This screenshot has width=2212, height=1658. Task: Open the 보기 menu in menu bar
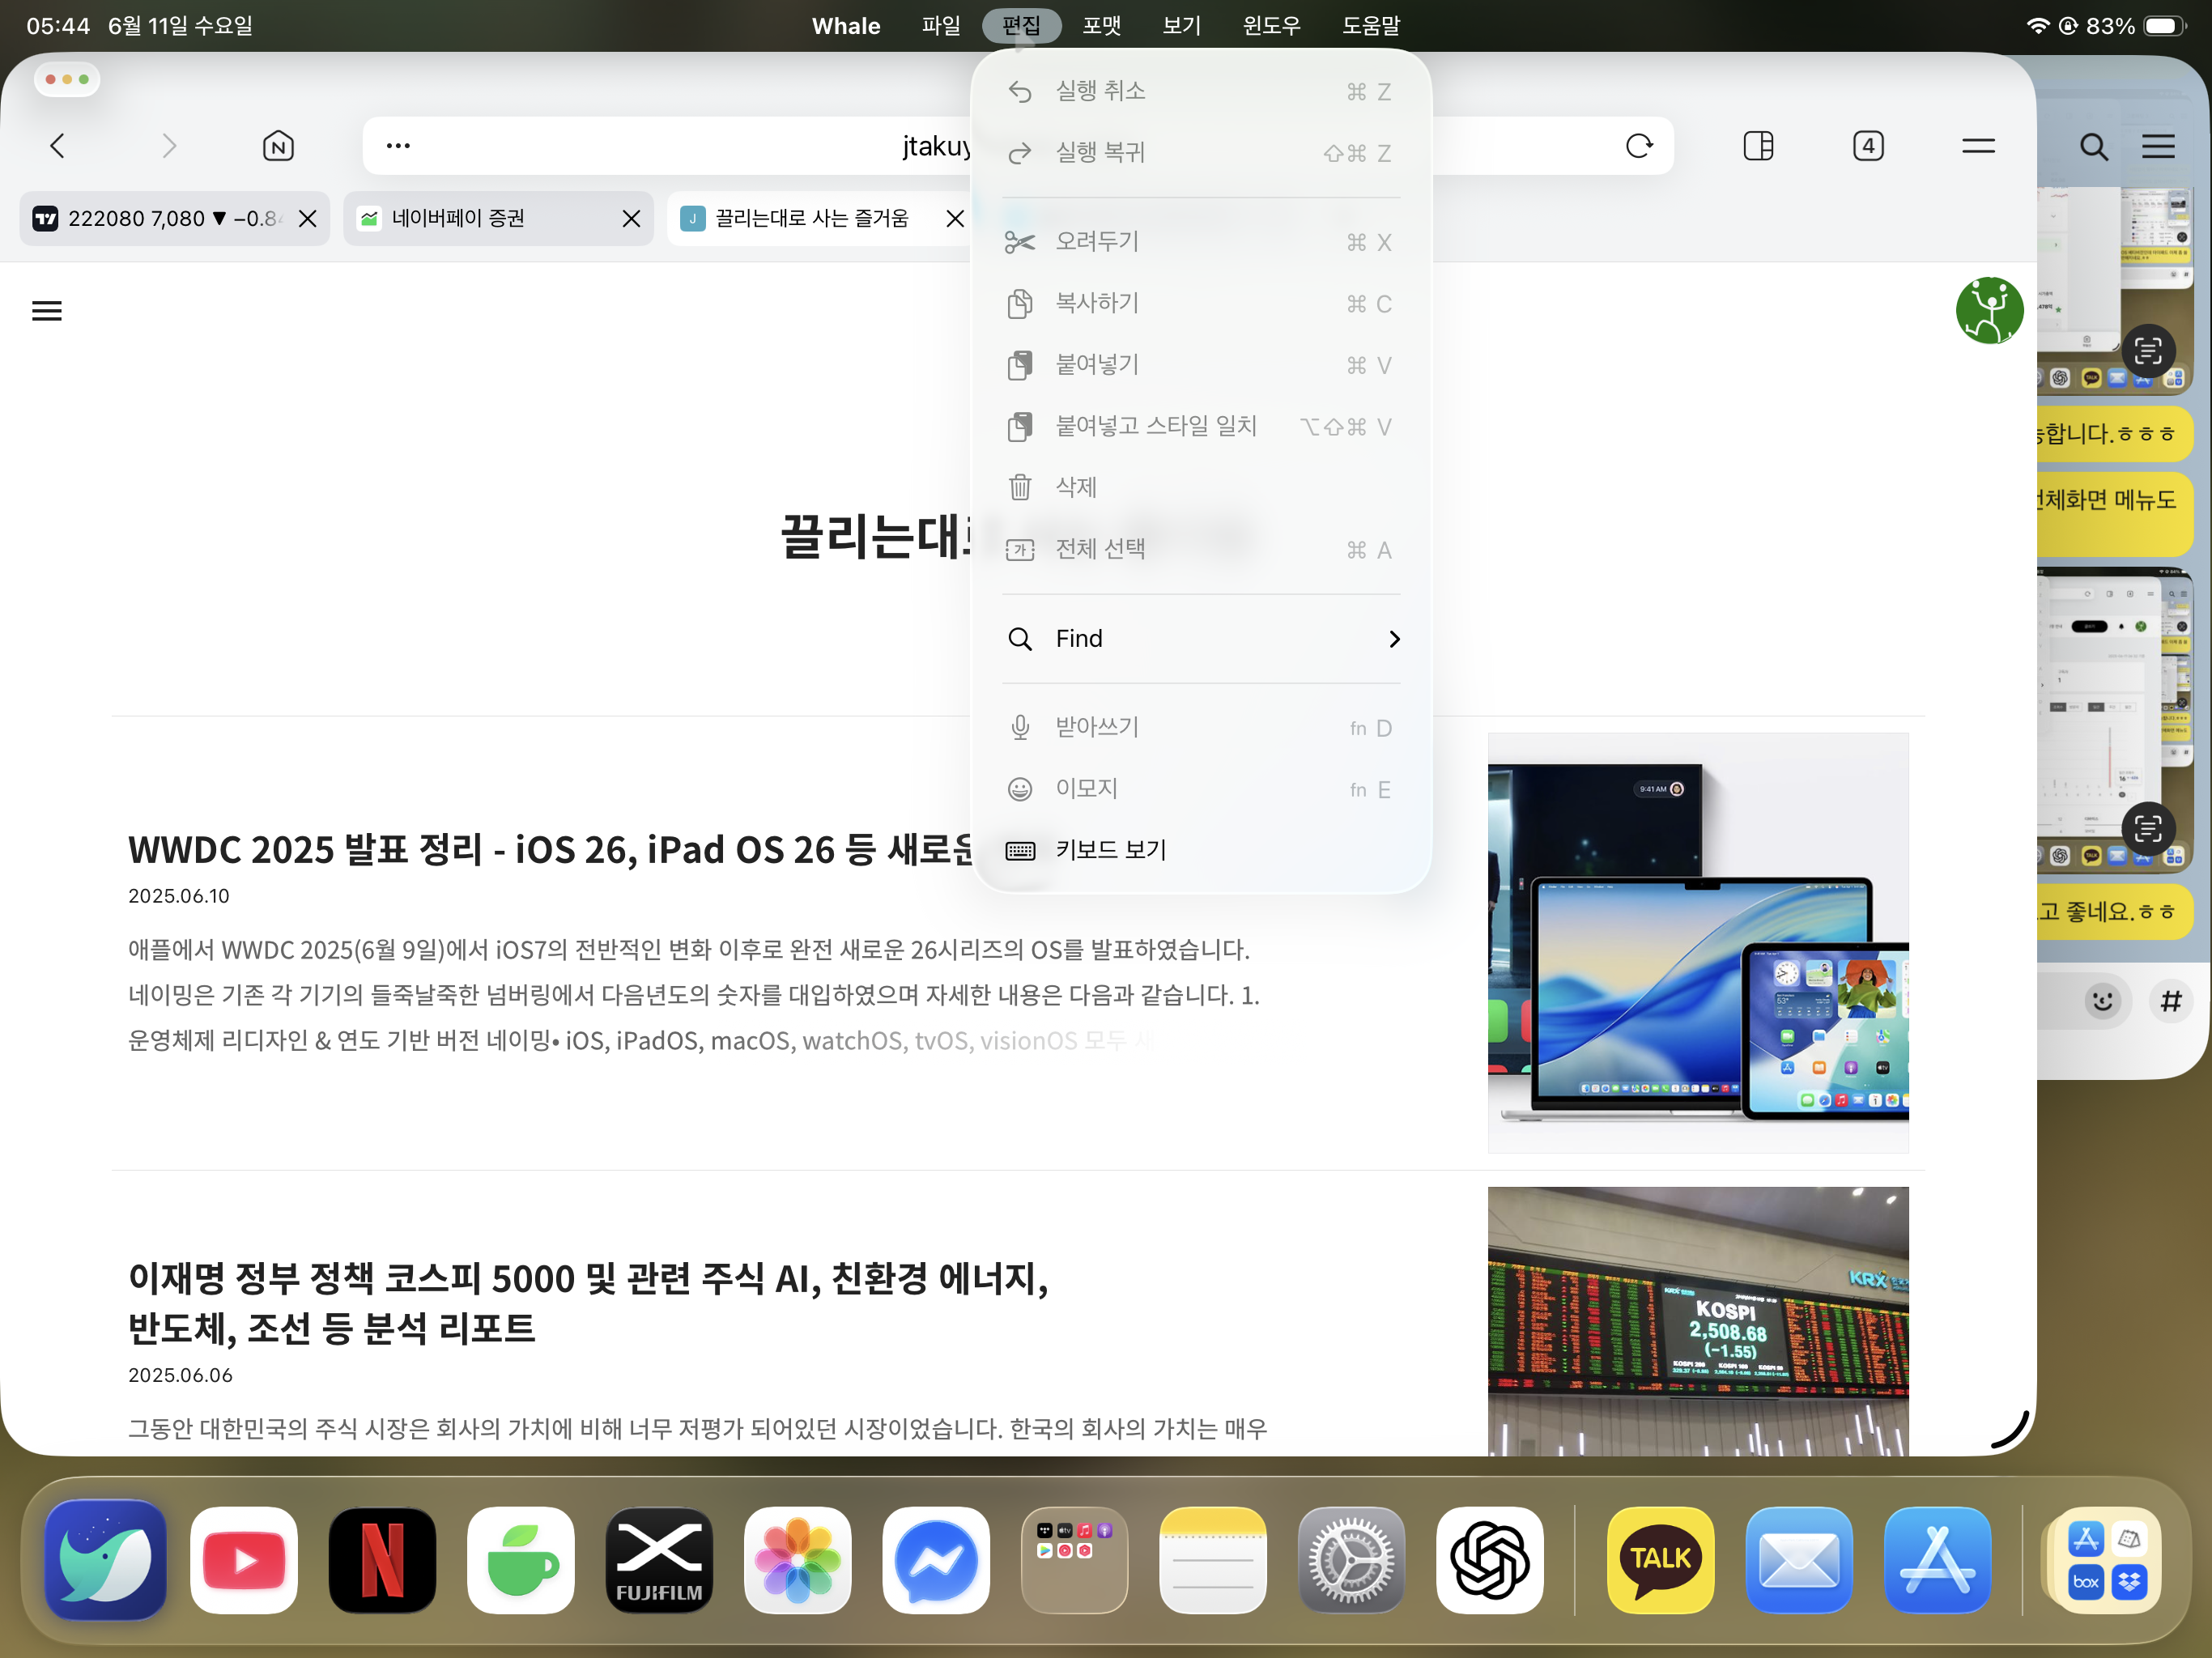click(1181, 26)
